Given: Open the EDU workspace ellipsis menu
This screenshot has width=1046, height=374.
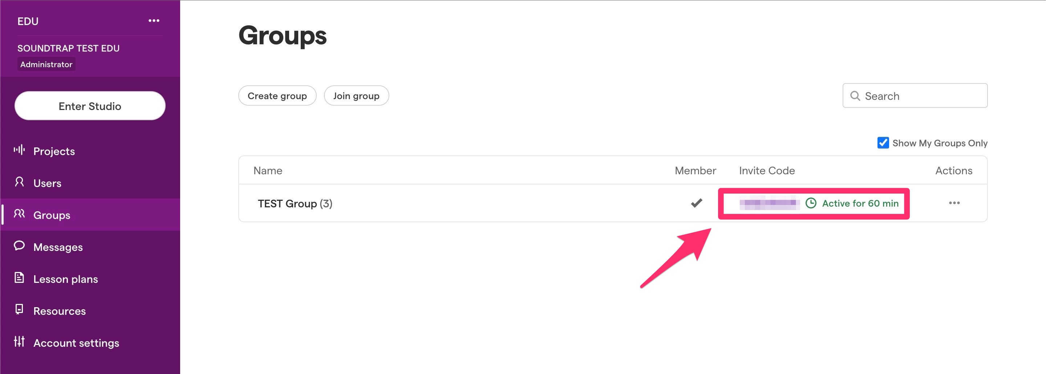Looking at the screenshot, I should click(x=154, y=21).
